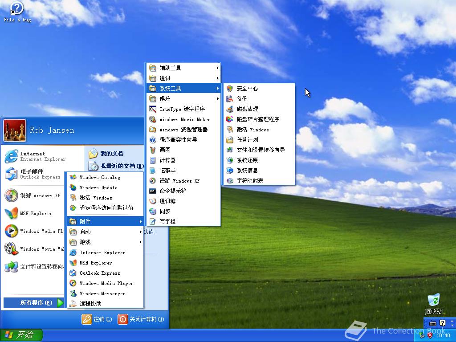Image resolution: width=456 pixels, height=342 pixels.
Task: Open 系统还原 system restore icon
Action: pyautogui.click(x=229, y=160)
